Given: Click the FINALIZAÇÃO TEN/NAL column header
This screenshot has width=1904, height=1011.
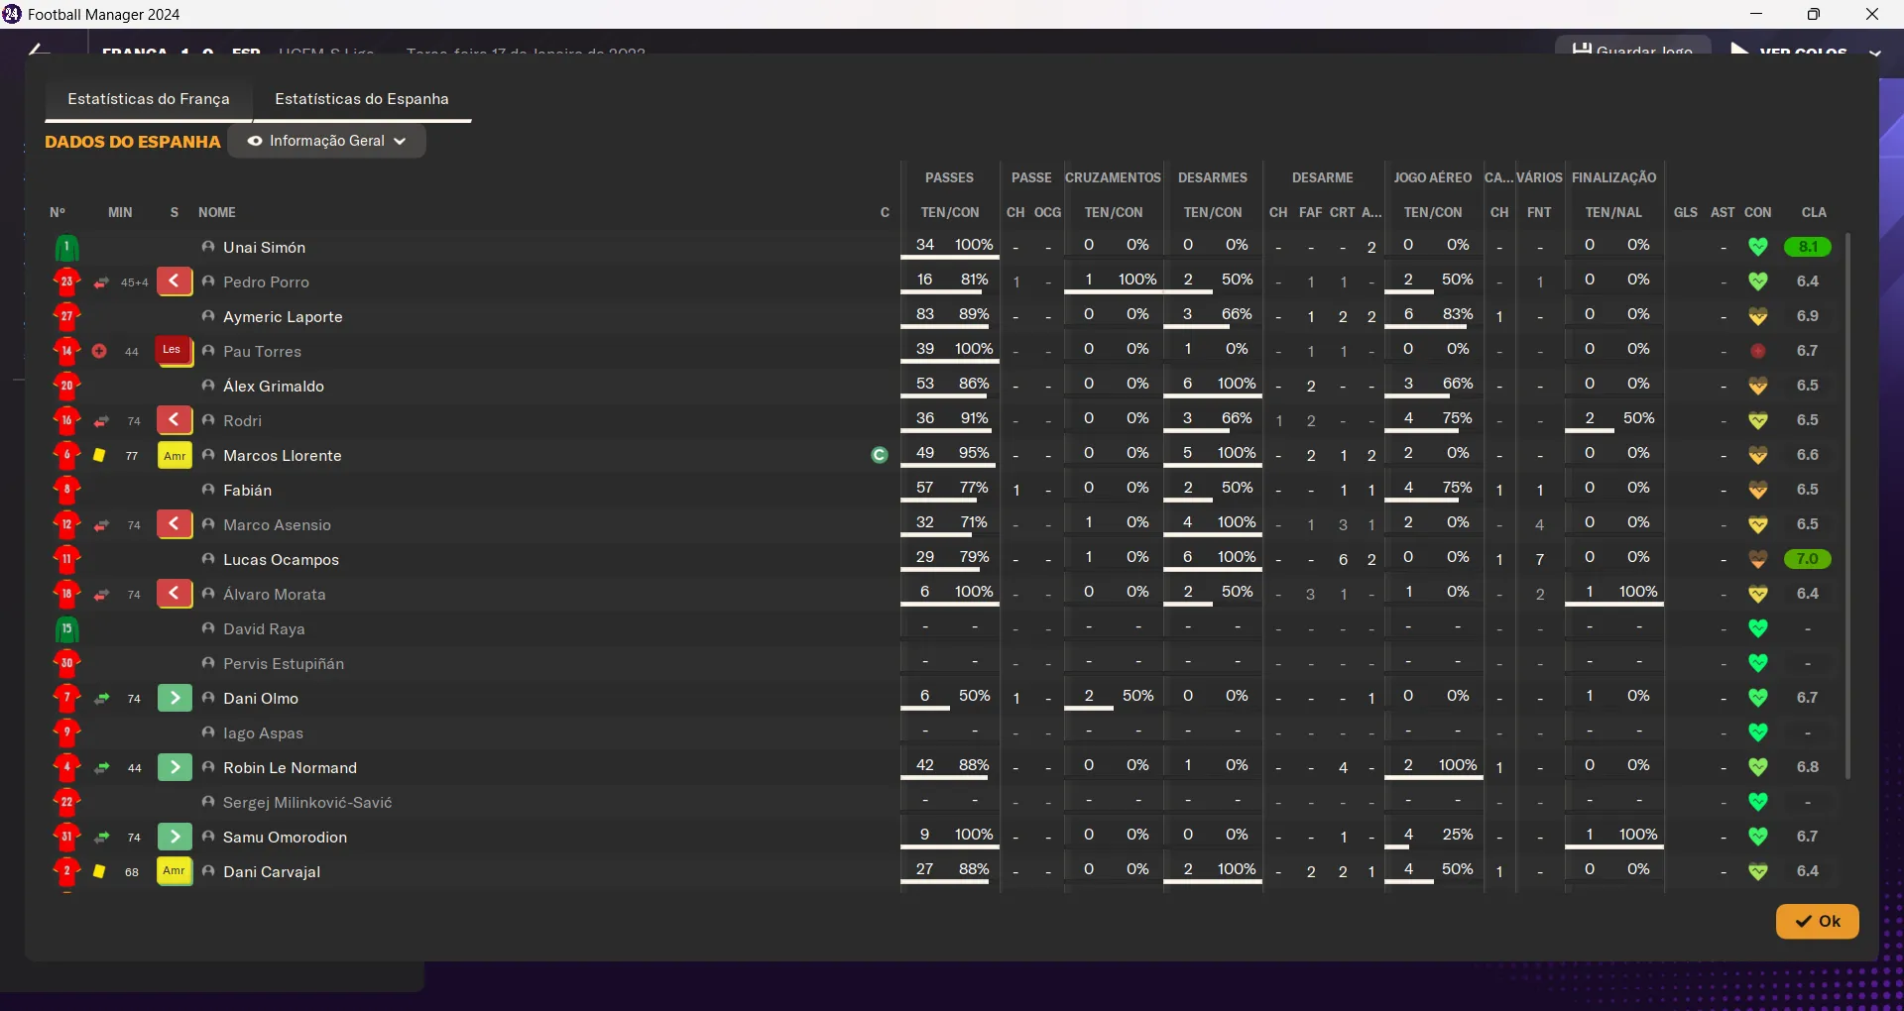Looking at the screenshot, I should click(x=1613, y=212).
